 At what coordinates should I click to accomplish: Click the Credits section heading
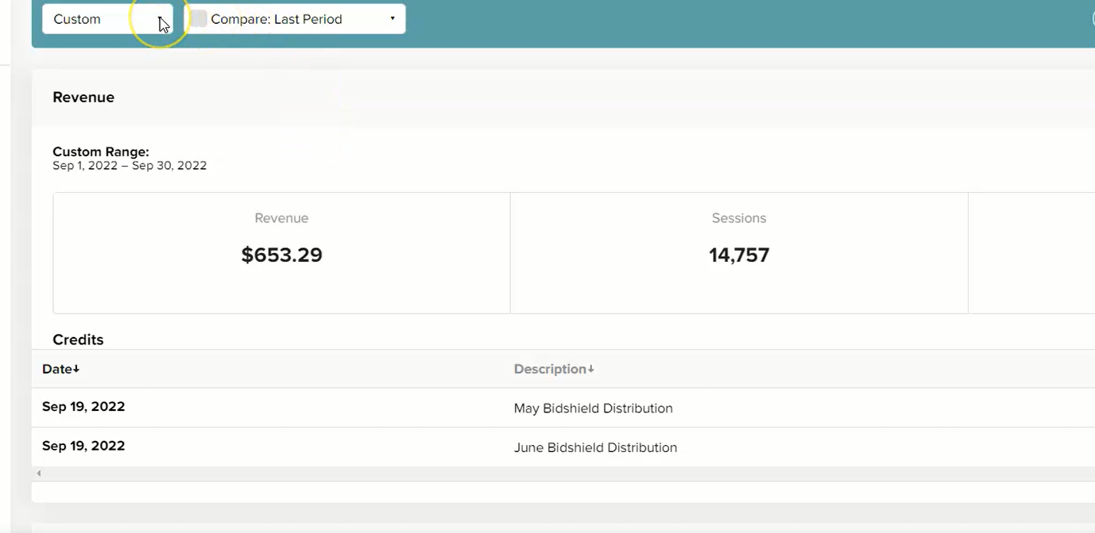[x=78, y=339]
